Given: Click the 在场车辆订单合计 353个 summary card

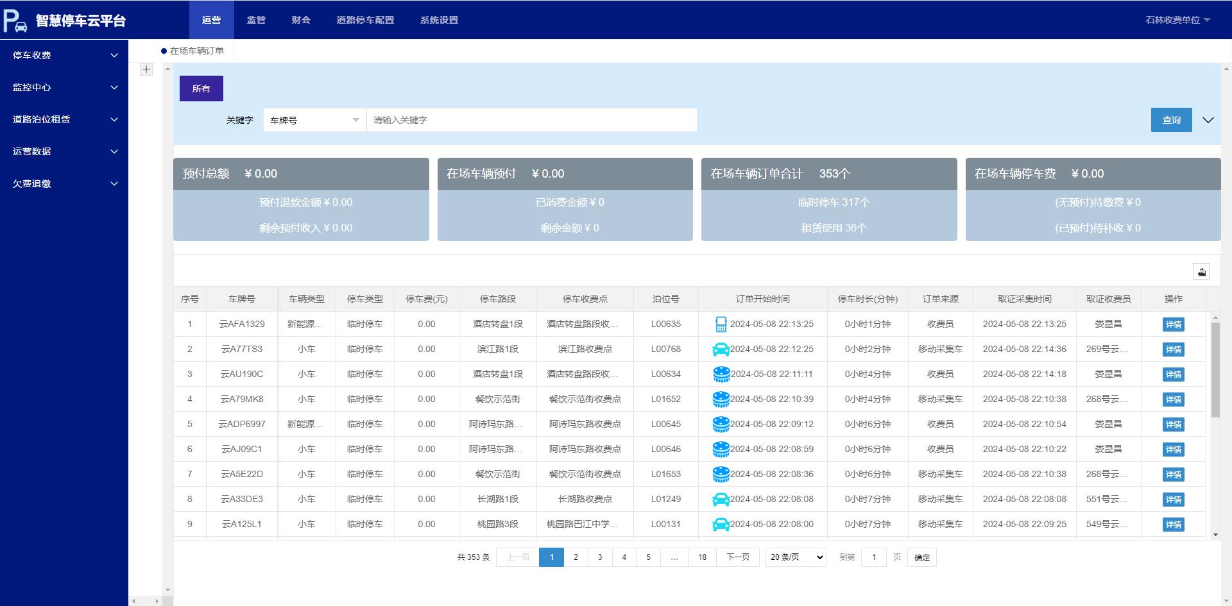Looking at the screenshot, I should [x=829, y=199].
